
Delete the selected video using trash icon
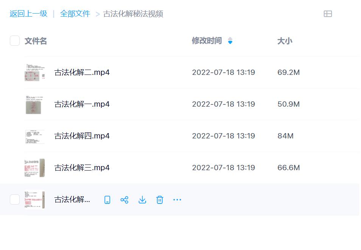[160, 200]
